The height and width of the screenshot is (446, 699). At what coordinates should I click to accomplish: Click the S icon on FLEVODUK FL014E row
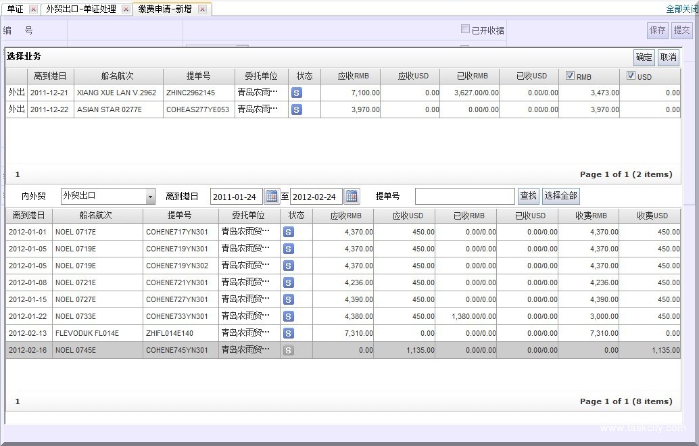click(289, 333)
